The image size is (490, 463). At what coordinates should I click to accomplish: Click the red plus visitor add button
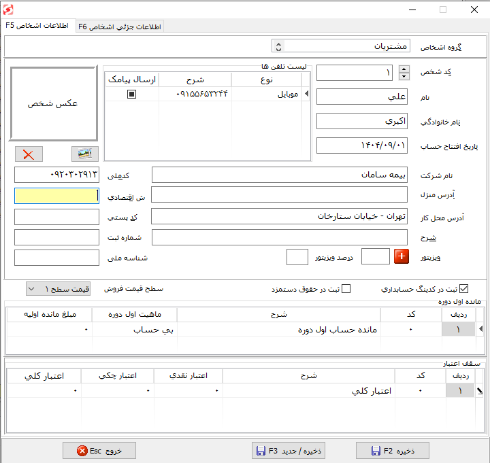coord(402,256)
